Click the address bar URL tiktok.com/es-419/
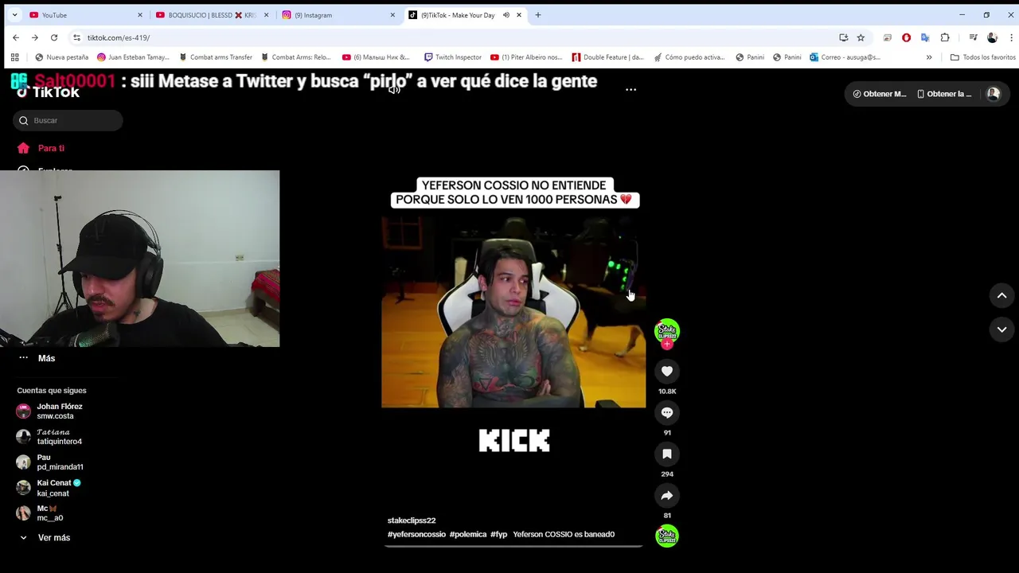The height and width of the screenshot is (573, 1019). pyautogui.click(x=119, y=37)
